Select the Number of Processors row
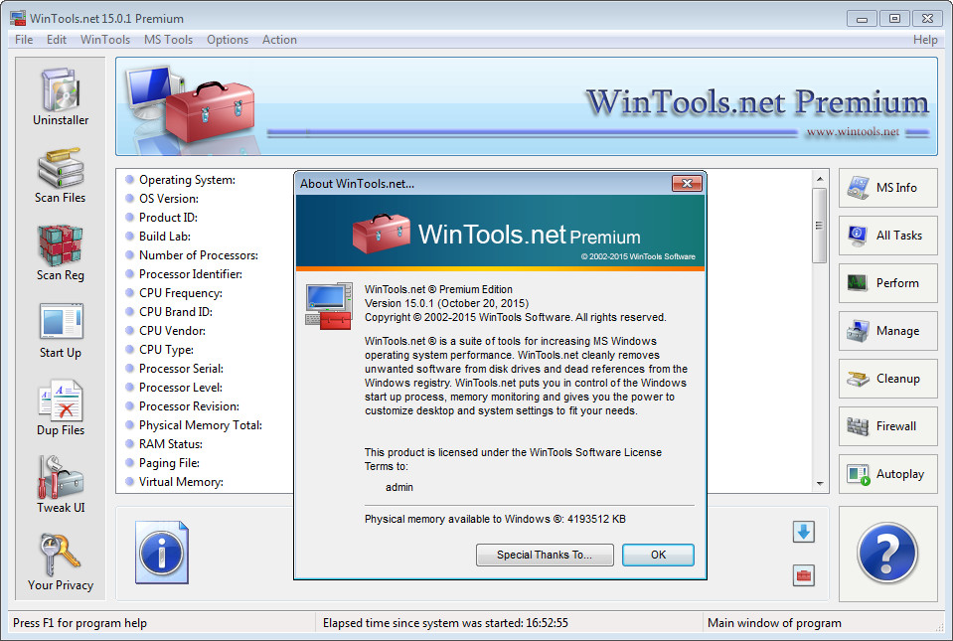953x641 pixels. 192,255
